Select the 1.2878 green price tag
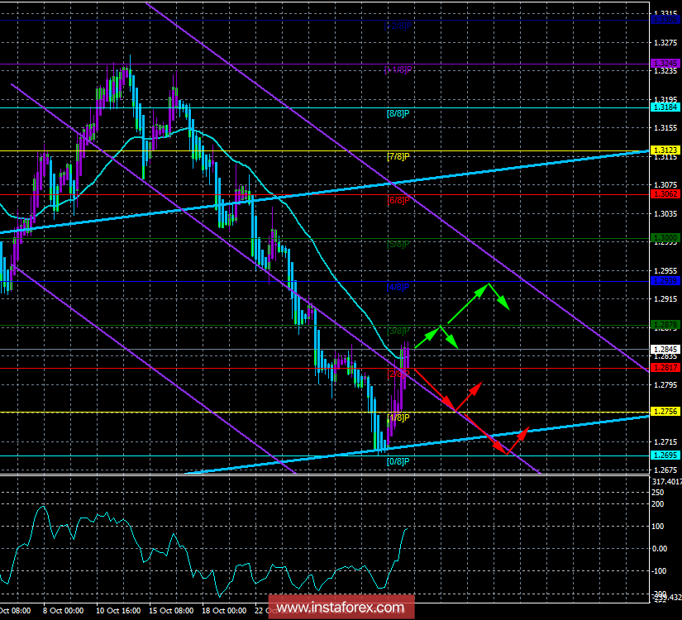The height and width of the screenshot is (620, 682). [x=665, y=325]
